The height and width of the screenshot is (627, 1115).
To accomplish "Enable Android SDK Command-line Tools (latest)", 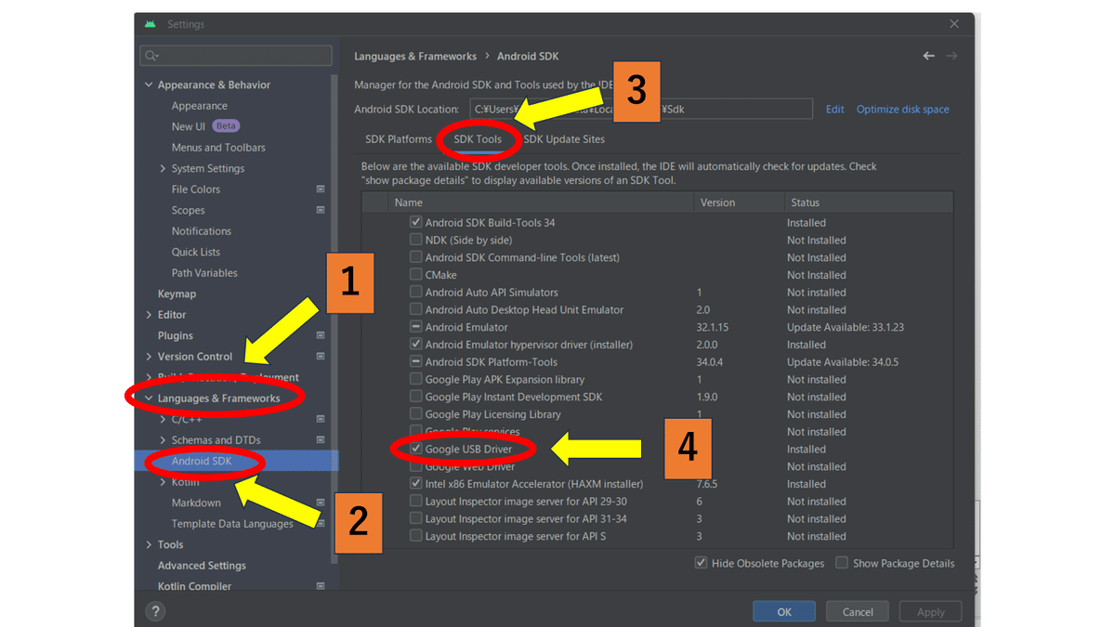I will click(x=416, y=257).
